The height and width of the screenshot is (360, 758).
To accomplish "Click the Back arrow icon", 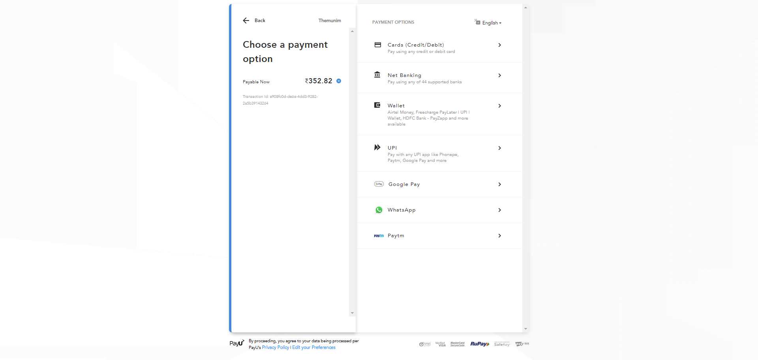I will tap(246, 21).
